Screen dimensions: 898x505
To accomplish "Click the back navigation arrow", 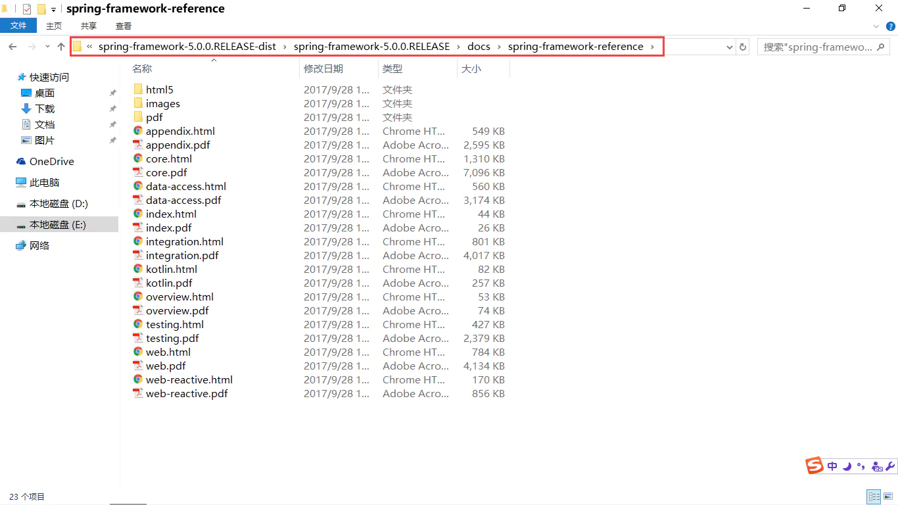I will point(12,47).
